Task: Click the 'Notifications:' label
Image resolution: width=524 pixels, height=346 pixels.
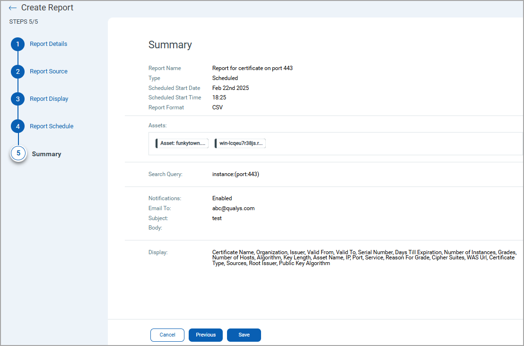Action: pyautogui.click(x=165, y=198)
